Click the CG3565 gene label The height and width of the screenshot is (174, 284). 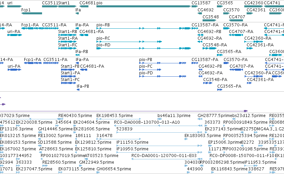tap(225, 3)
